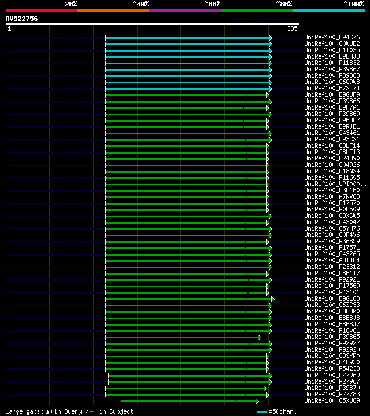Click the 50char scale legend bar
370x416 pixels.
tap(262, 412)
